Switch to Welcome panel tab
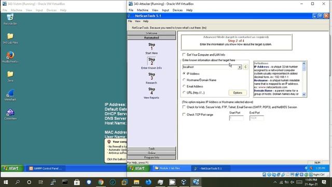Screen dimensions: 332x187 tap(151, 33)
